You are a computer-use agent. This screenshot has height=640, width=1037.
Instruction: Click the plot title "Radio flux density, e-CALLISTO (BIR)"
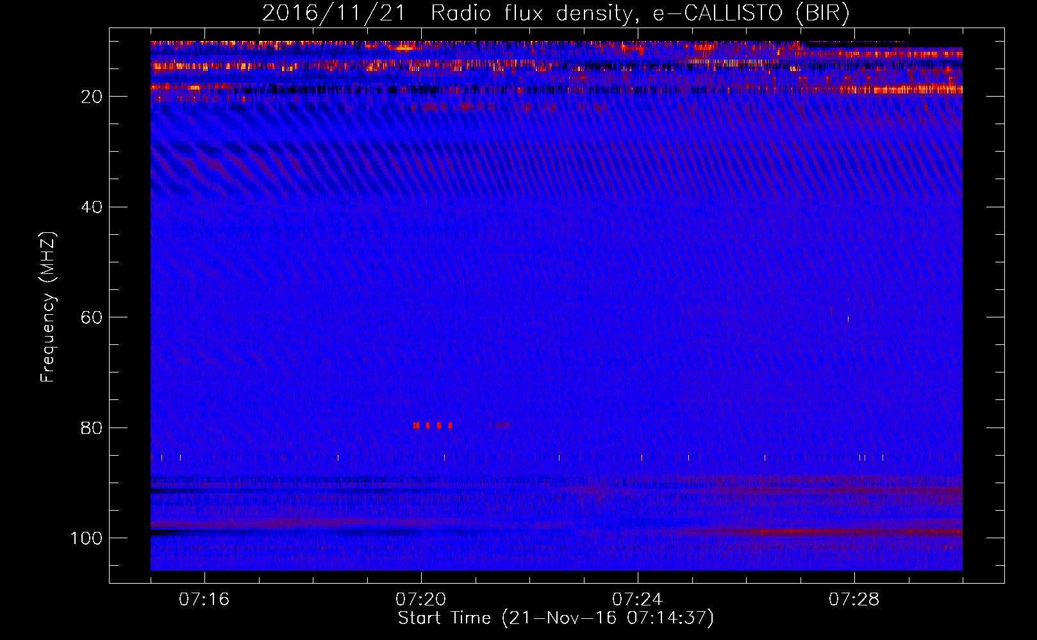tap(640, 14)
